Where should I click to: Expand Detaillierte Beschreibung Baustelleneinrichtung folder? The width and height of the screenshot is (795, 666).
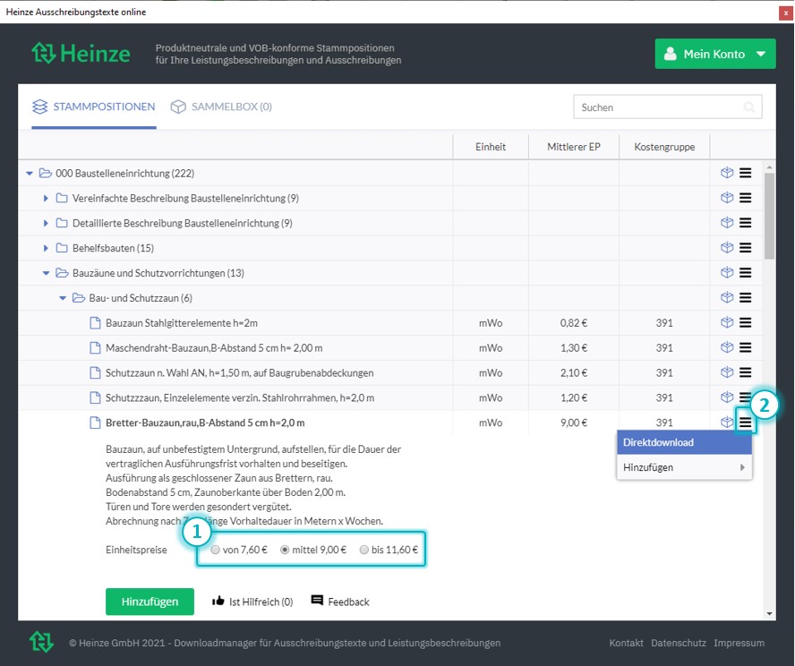(46, 223)
